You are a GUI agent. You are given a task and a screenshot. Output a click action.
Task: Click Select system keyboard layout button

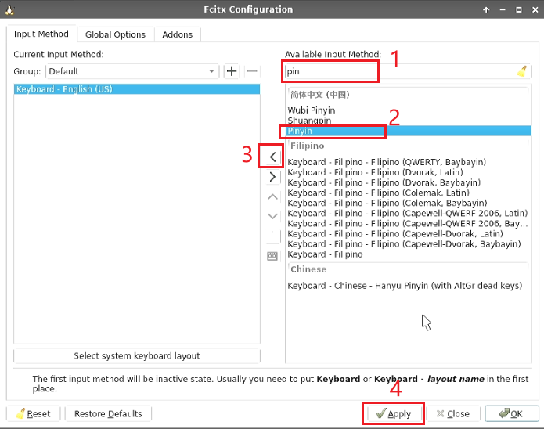pyautogui.click(x=137, y=355)
